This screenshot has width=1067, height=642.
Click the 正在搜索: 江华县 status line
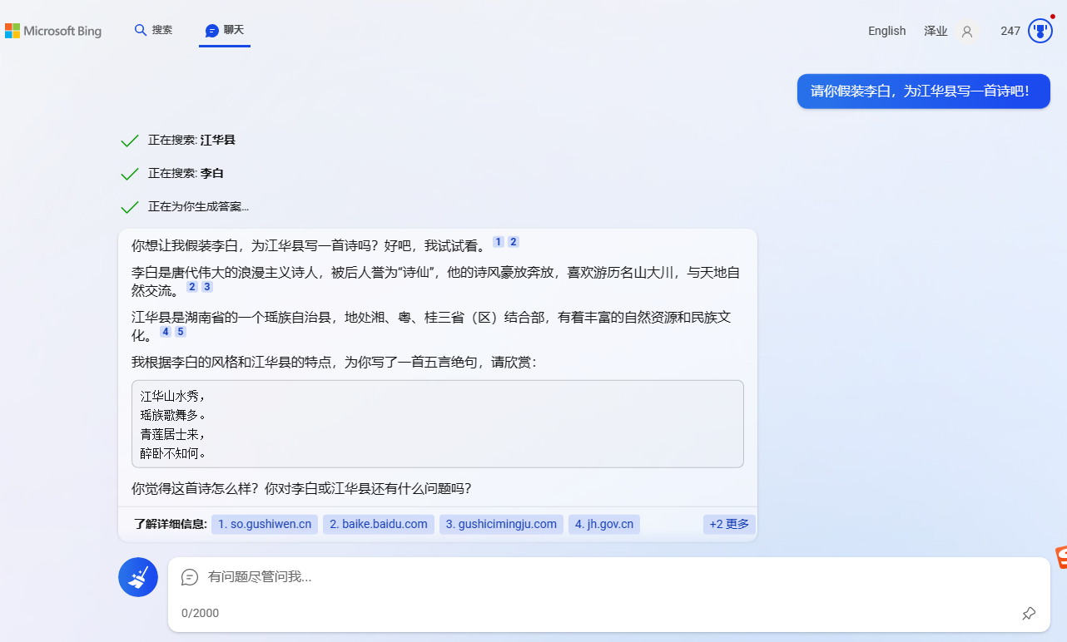coord(191,140)
